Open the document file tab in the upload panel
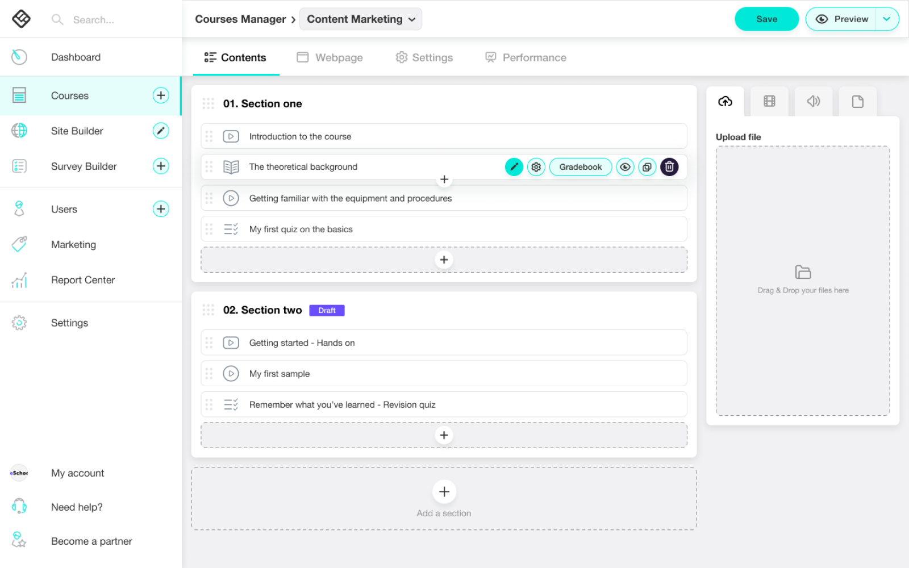 857,102
